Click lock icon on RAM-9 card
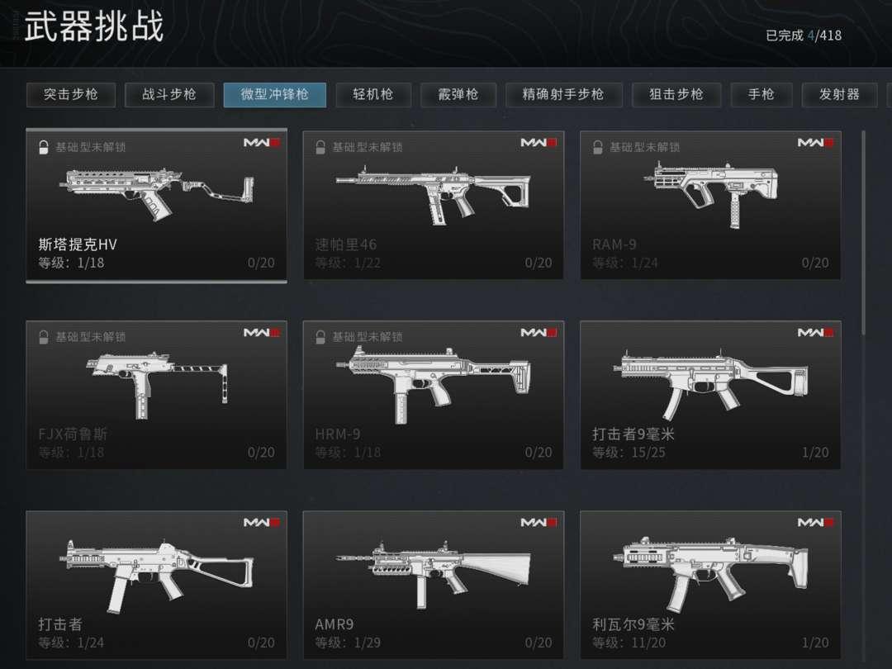 click(597, 147)
